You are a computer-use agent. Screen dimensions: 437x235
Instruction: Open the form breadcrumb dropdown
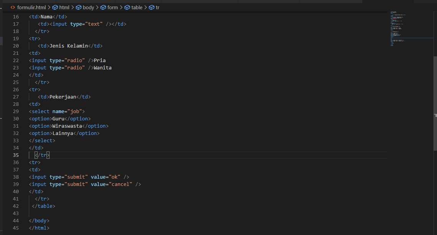[x=113, y=7]
